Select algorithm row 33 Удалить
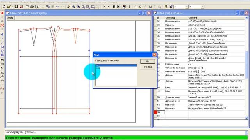Image resolution: width=250 pixels, height=140 pixels. point(201,25)
